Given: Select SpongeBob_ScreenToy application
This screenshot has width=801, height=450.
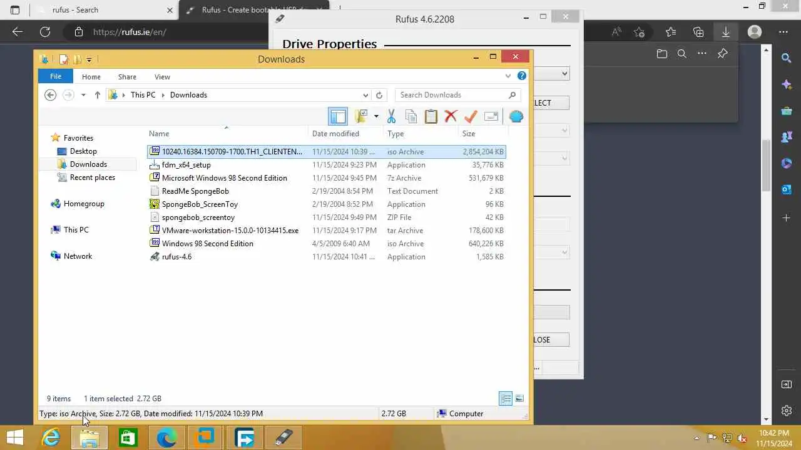Looking at the screenshot, I should click(x=326, y=204).
